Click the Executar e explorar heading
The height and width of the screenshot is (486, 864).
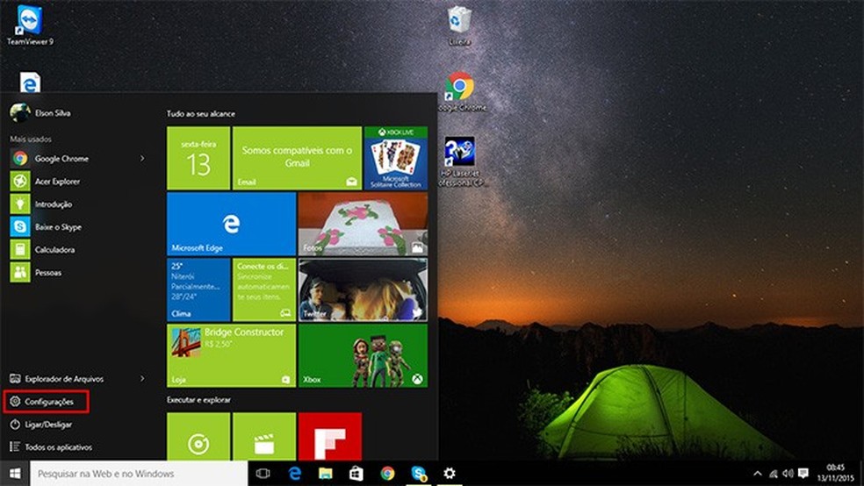199,400
